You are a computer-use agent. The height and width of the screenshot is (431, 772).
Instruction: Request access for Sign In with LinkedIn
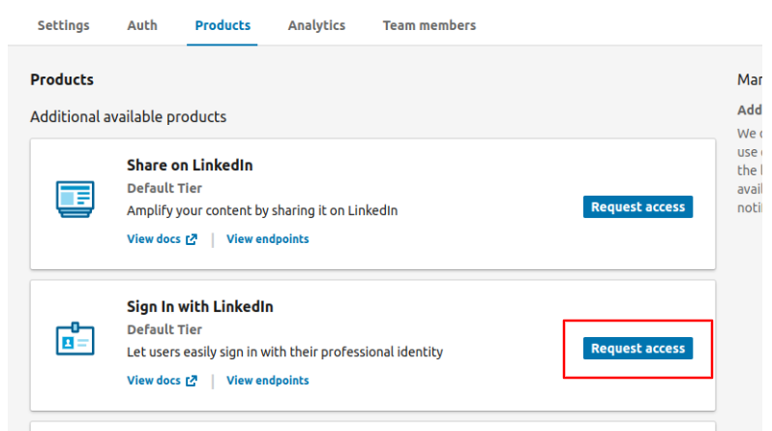click(x=638, y=348)
